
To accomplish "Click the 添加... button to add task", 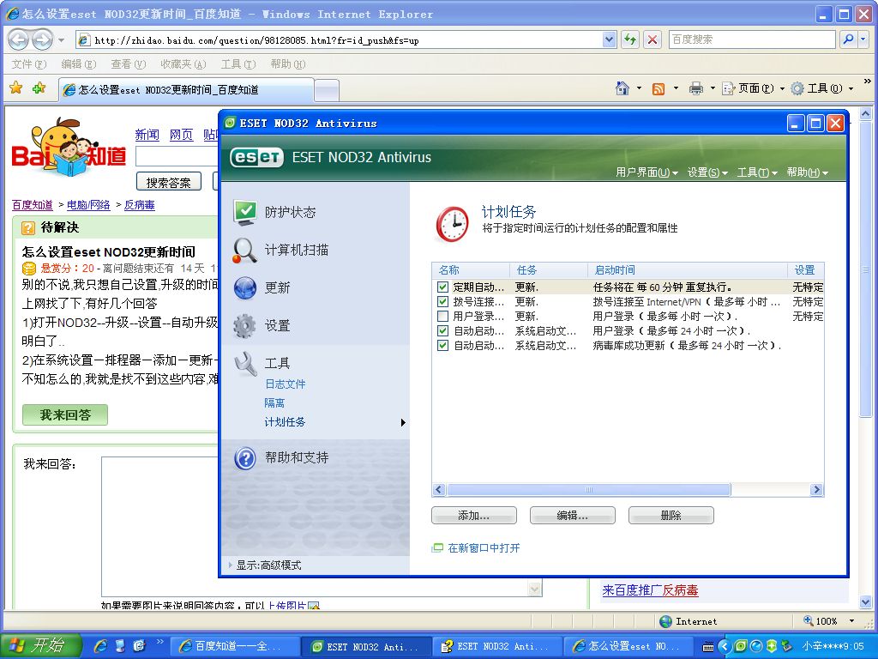I will point(473,516).
